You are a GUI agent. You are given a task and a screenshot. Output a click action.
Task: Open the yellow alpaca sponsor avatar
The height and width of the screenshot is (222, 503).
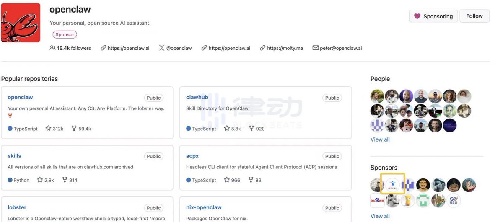407,201
